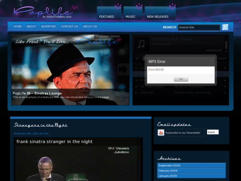241x181 pixels.
Task: Focus the Search Site field
Action: pyautogui.click(x=199, y=28)
